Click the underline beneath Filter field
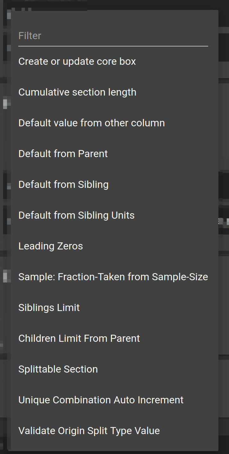 113,46
